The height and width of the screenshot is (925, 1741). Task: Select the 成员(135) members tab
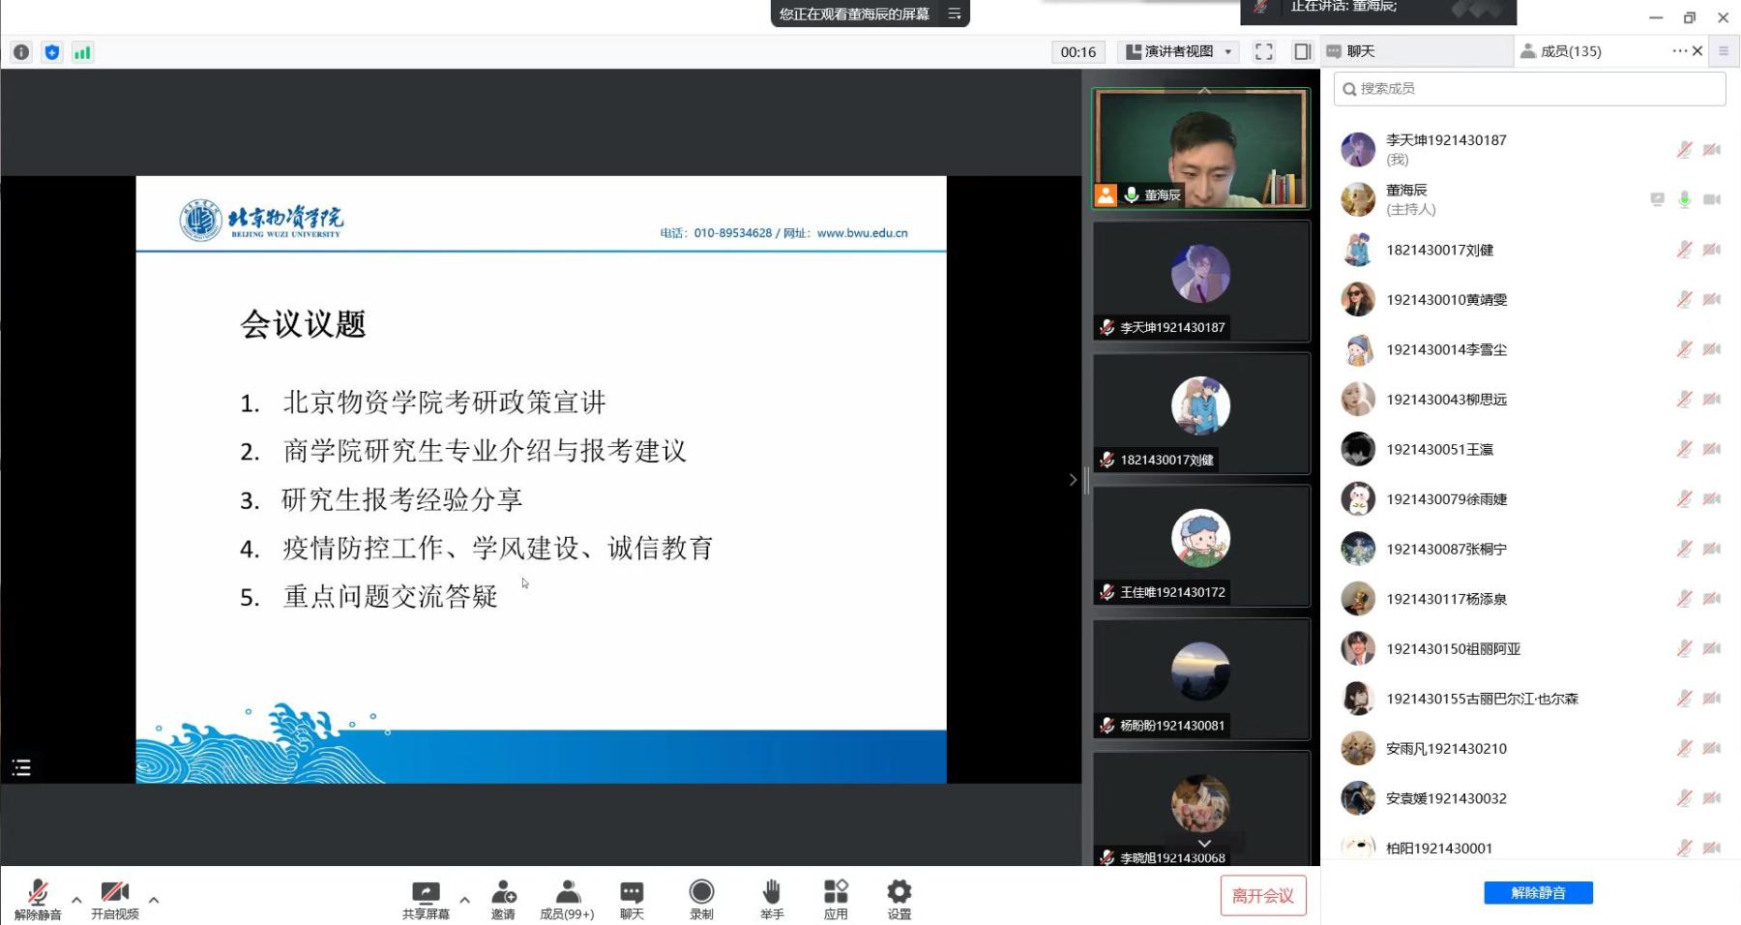click(x=1570, y=51)
